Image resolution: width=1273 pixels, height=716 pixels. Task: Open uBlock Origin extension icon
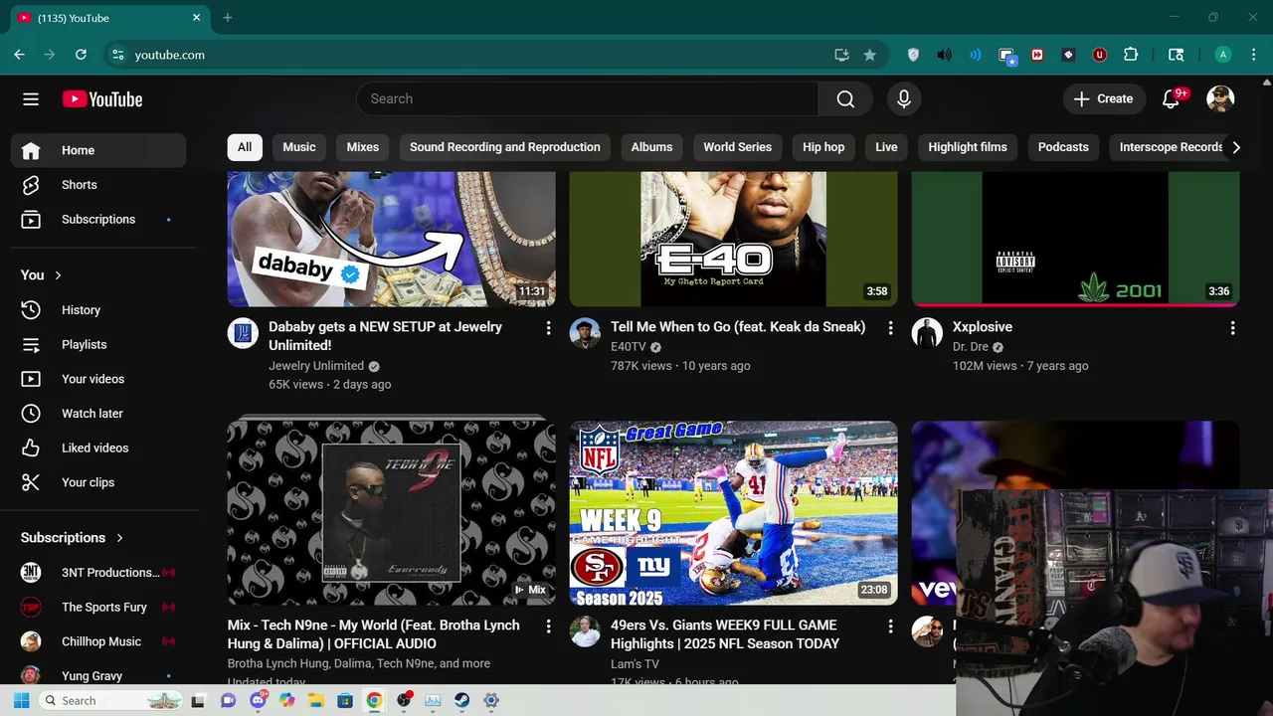[1099, 55]
